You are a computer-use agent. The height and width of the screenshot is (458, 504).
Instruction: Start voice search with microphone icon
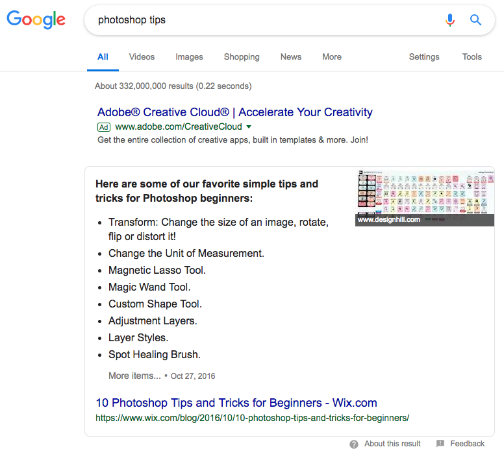(450, 20)
